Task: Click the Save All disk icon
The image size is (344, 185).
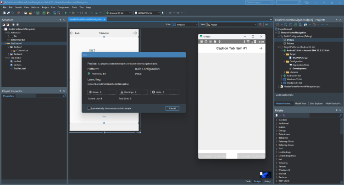Action: click(44, 13)
